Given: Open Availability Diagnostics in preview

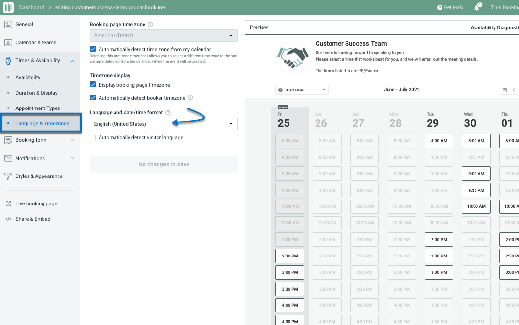Looking at the screenshot, I should pyautogui.click(x=494, y=28).
